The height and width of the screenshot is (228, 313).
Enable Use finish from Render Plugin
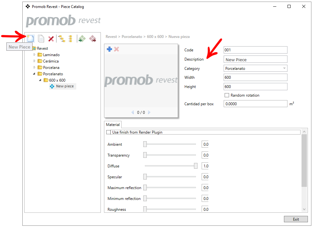click(x=108, y=132)
